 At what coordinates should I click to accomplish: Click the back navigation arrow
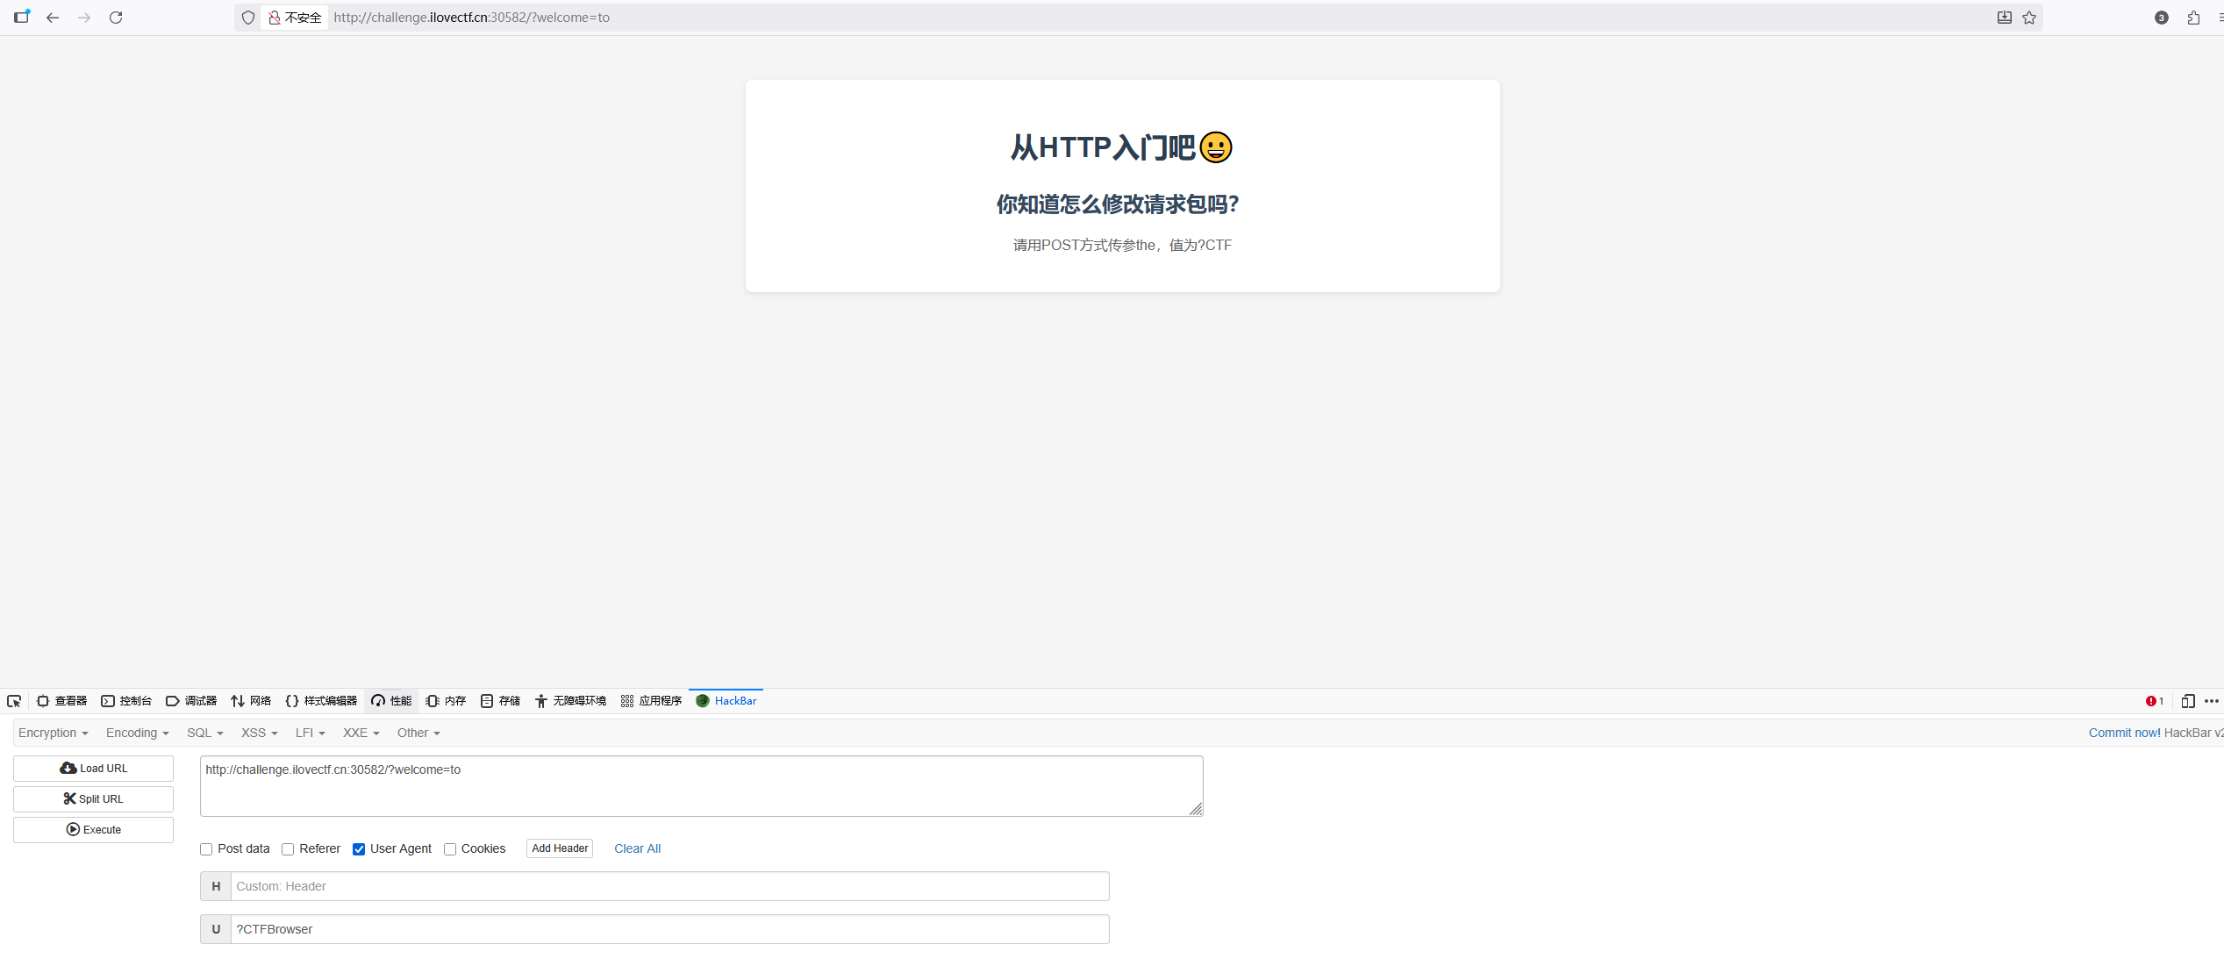[53, 18]
